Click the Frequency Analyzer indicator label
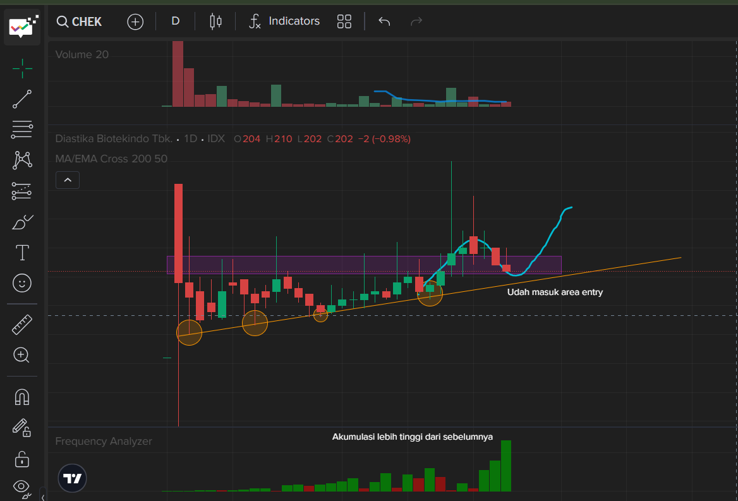Screen dimensions: 738x501 (104, 441)
